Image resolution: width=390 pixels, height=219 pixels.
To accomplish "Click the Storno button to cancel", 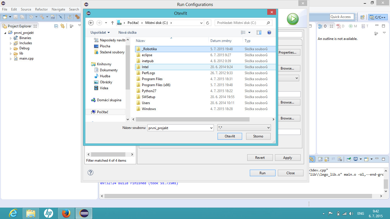I will pyautogui.click(x=258, y=136).
